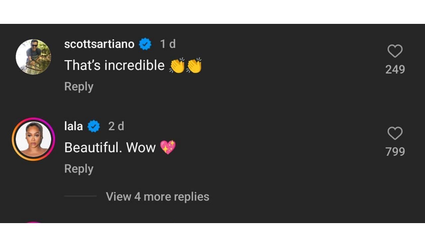425x239 pixels.
Task: Reply to scottsartiano's comment
Action: [79, 87]
